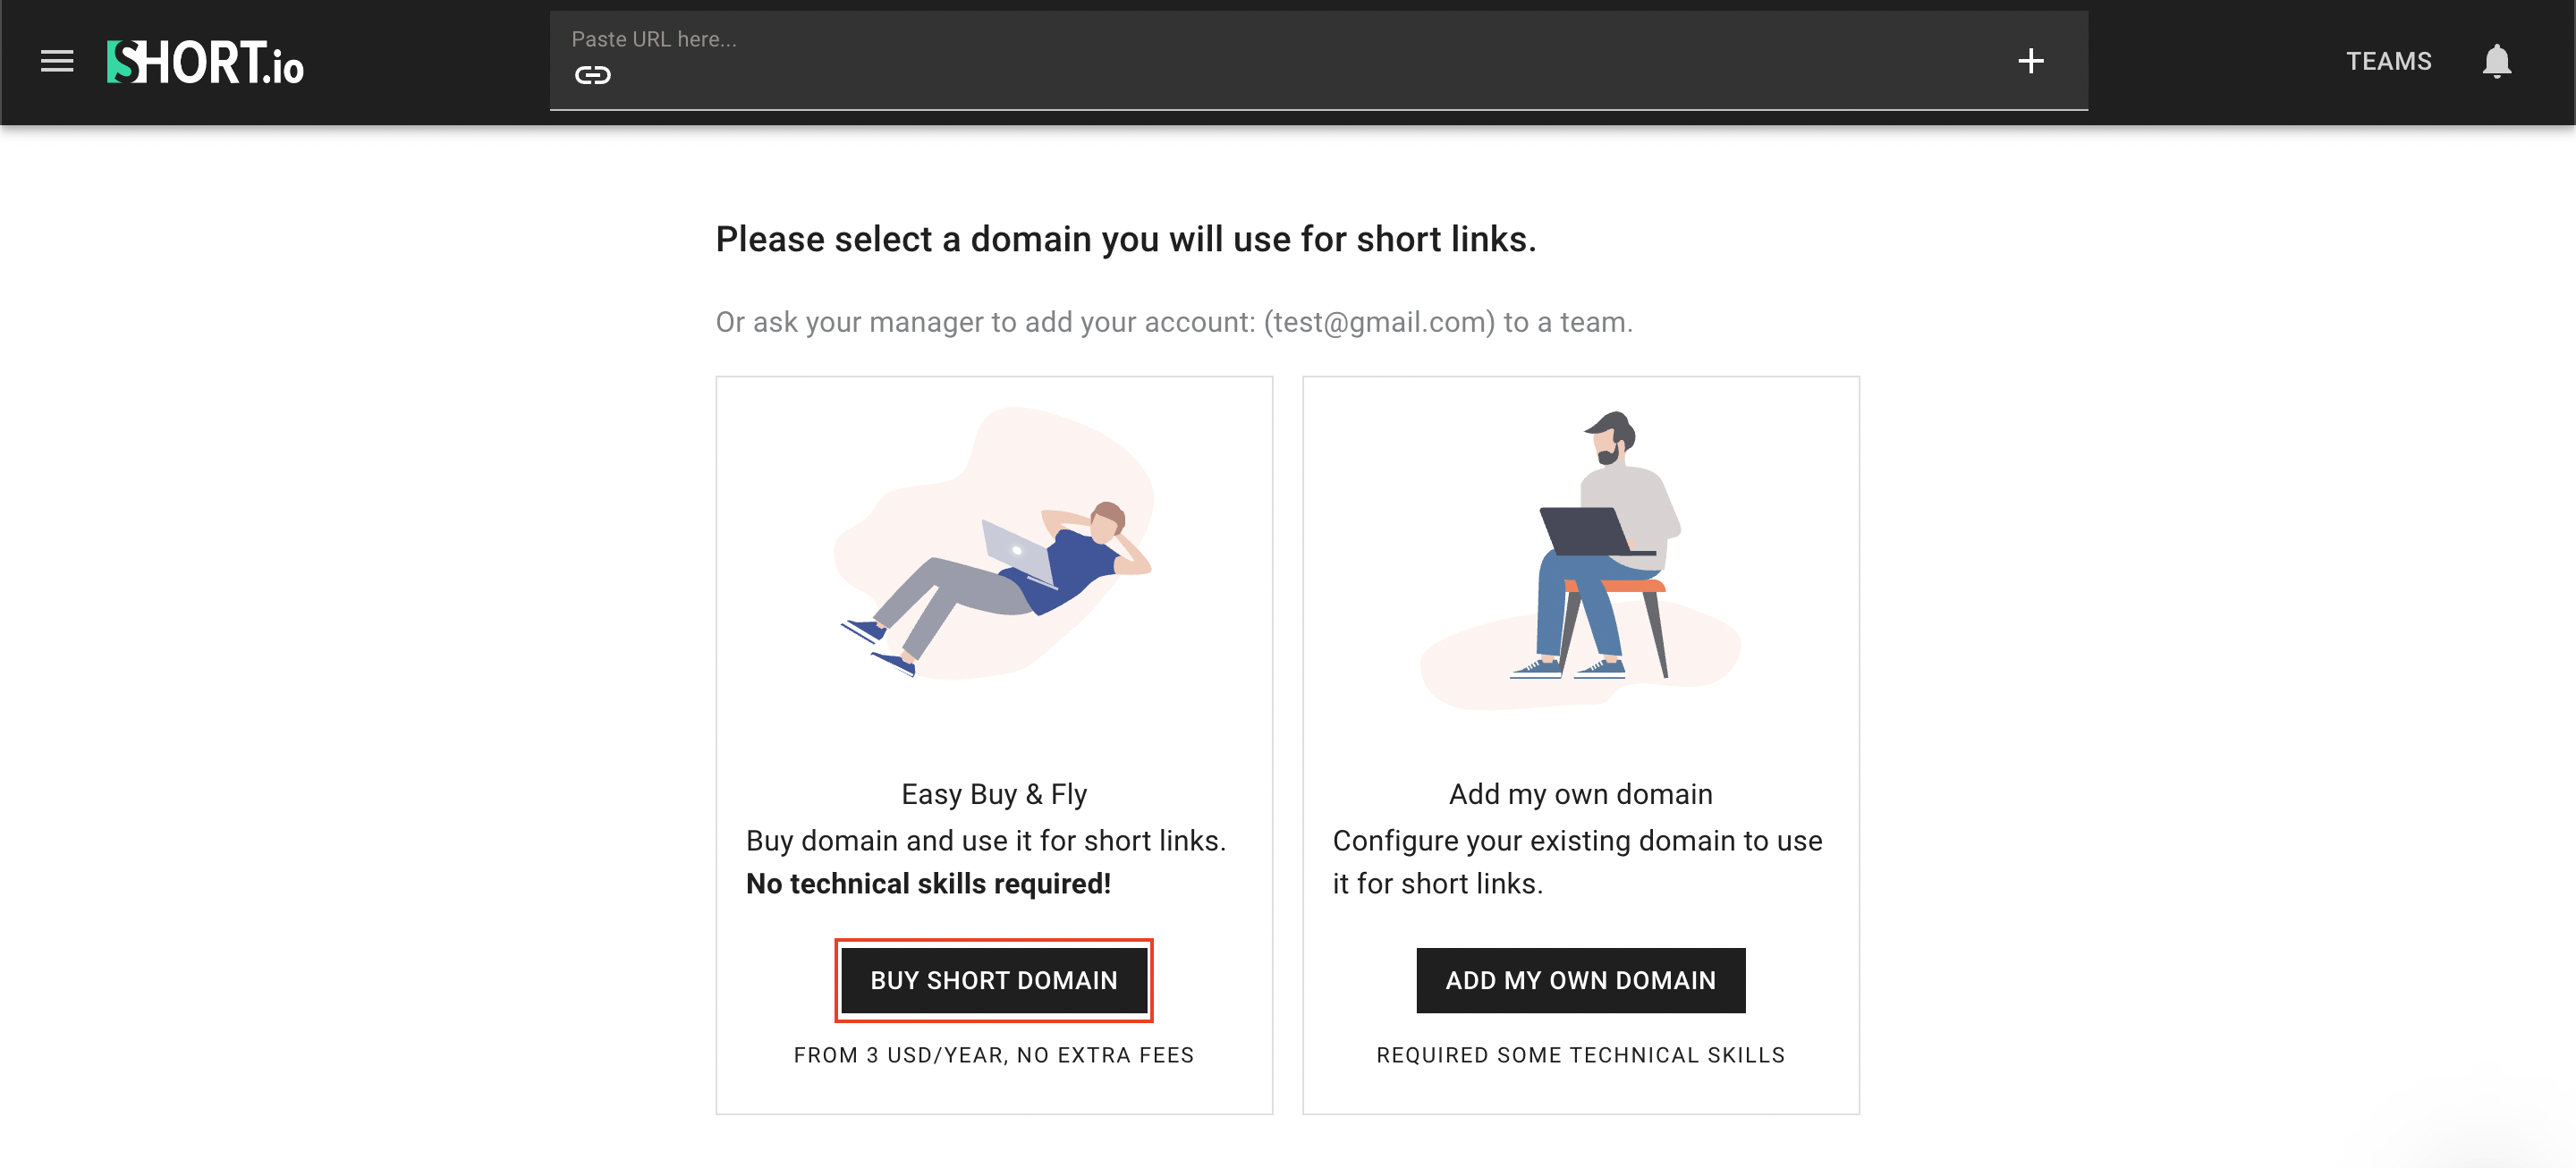Select the Easy Buy & Fly title

pyautogui.click(x=993, y=794)
